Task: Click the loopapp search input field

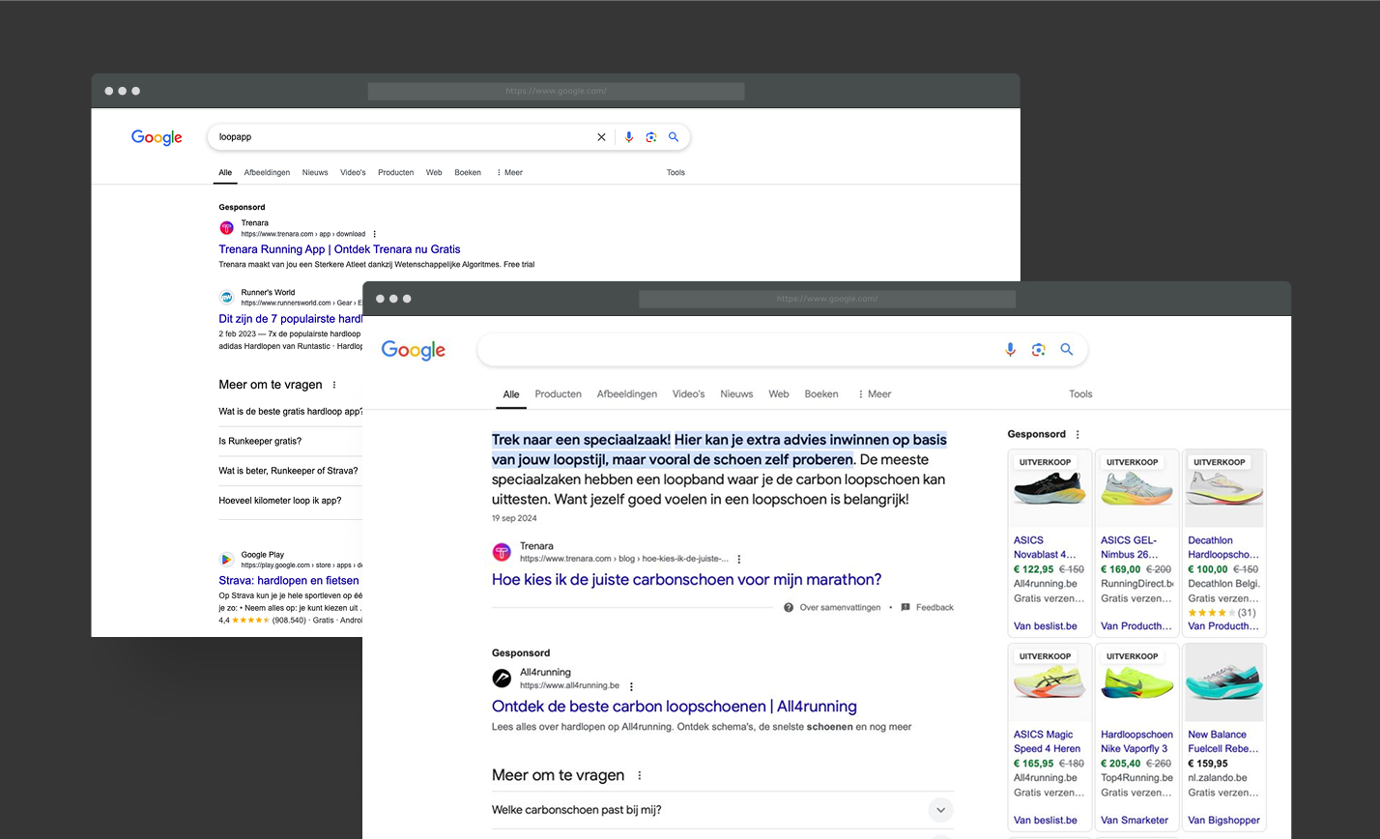Action: click(401, 137)
